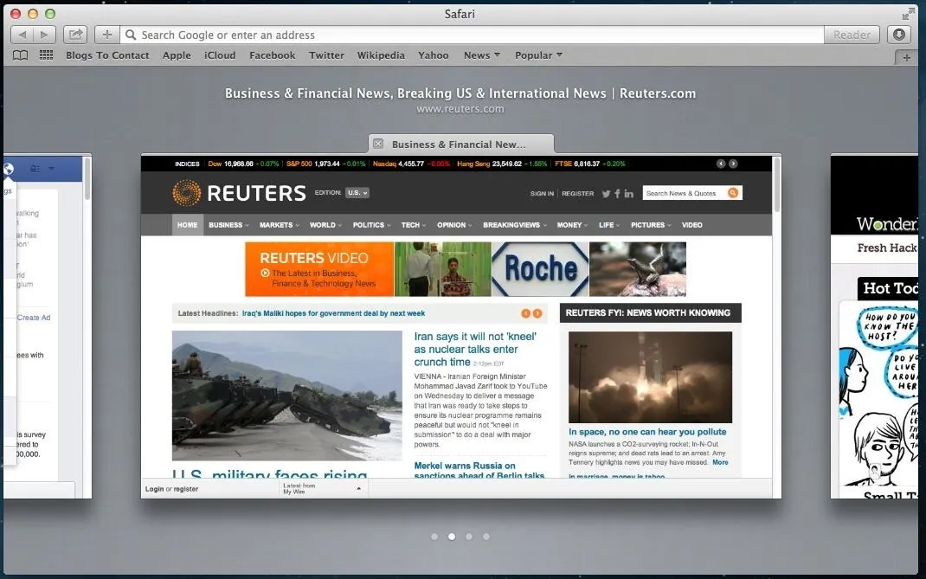The image size is (926, 579).
Task: Select the third tab page dot
Action: coord(469,537)
